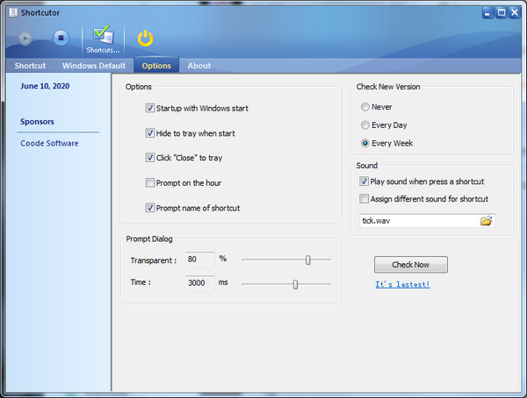Browse for sound file with folder icon
Viewport: 527px width, 398px height.
coord(486,221)
